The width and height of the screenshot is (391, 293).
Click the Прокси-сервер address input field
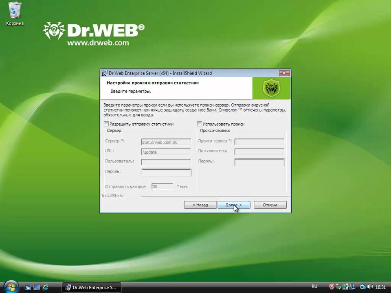click(259, 142)
